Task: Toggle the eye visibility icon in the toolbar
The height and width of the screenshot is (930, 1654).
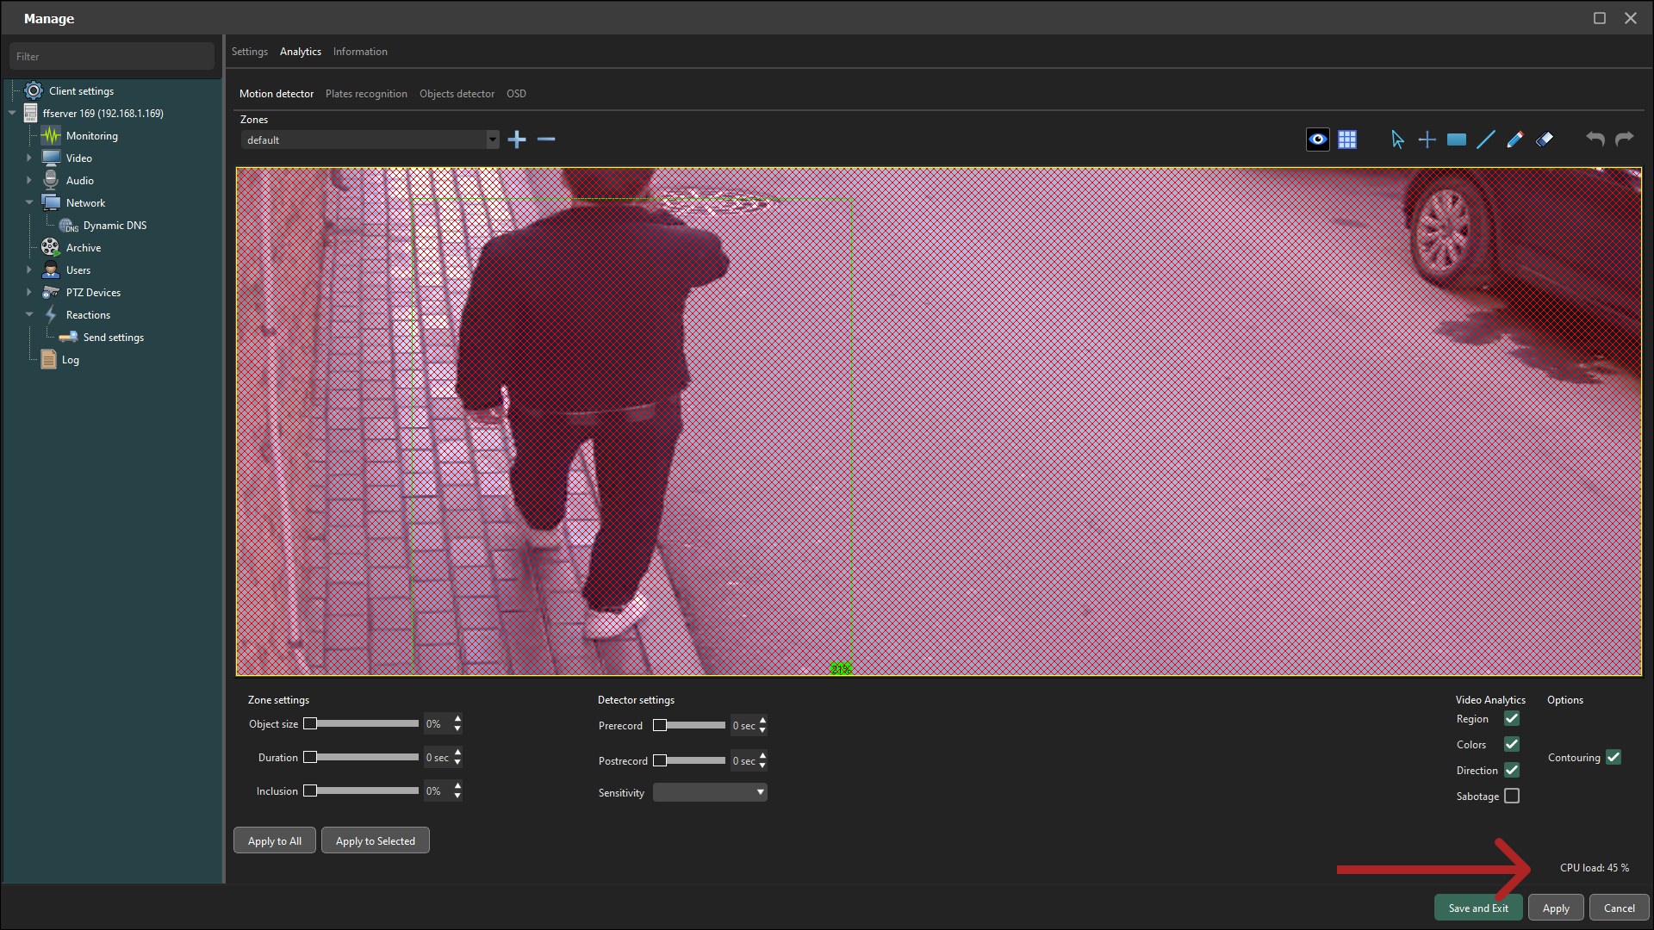Action: pyautogui.click(x=1318, y=139)
